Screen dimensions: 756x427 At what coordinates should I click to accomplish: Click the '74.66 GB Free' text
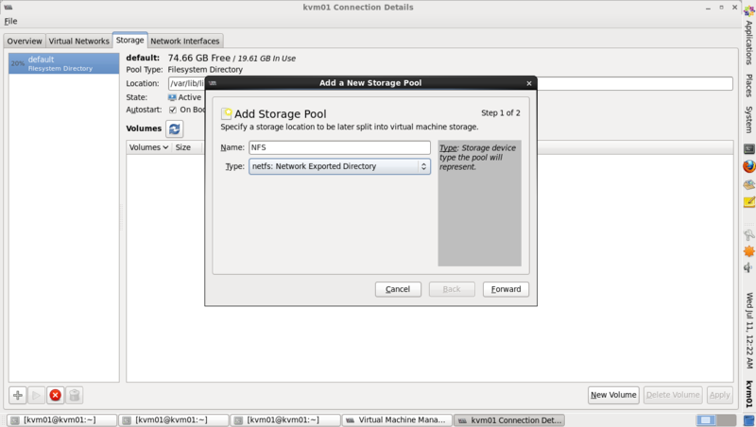pyautogui.click(x=199, y=58)
